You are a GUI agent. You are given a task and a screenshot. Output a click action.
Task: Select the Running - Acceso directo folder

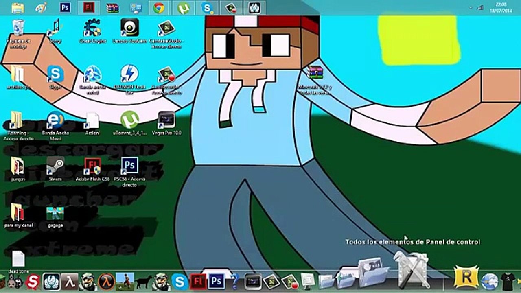(x=18, y=126)
